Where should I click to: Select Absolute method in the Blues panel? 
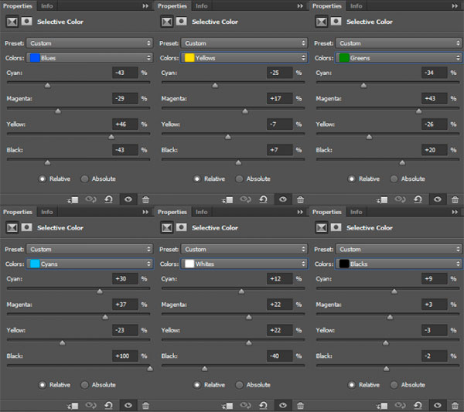[84, 179]
